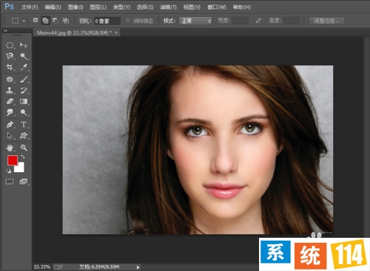Viewport: 370px width, 271px height.
Task: Choose the Intersect with Selection mode icon
Action: click(66, 21)
